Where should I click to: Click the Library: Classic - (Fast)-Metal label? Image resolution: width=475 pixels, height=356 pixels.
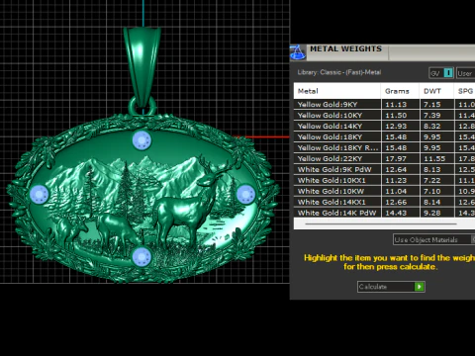(339, 72)
